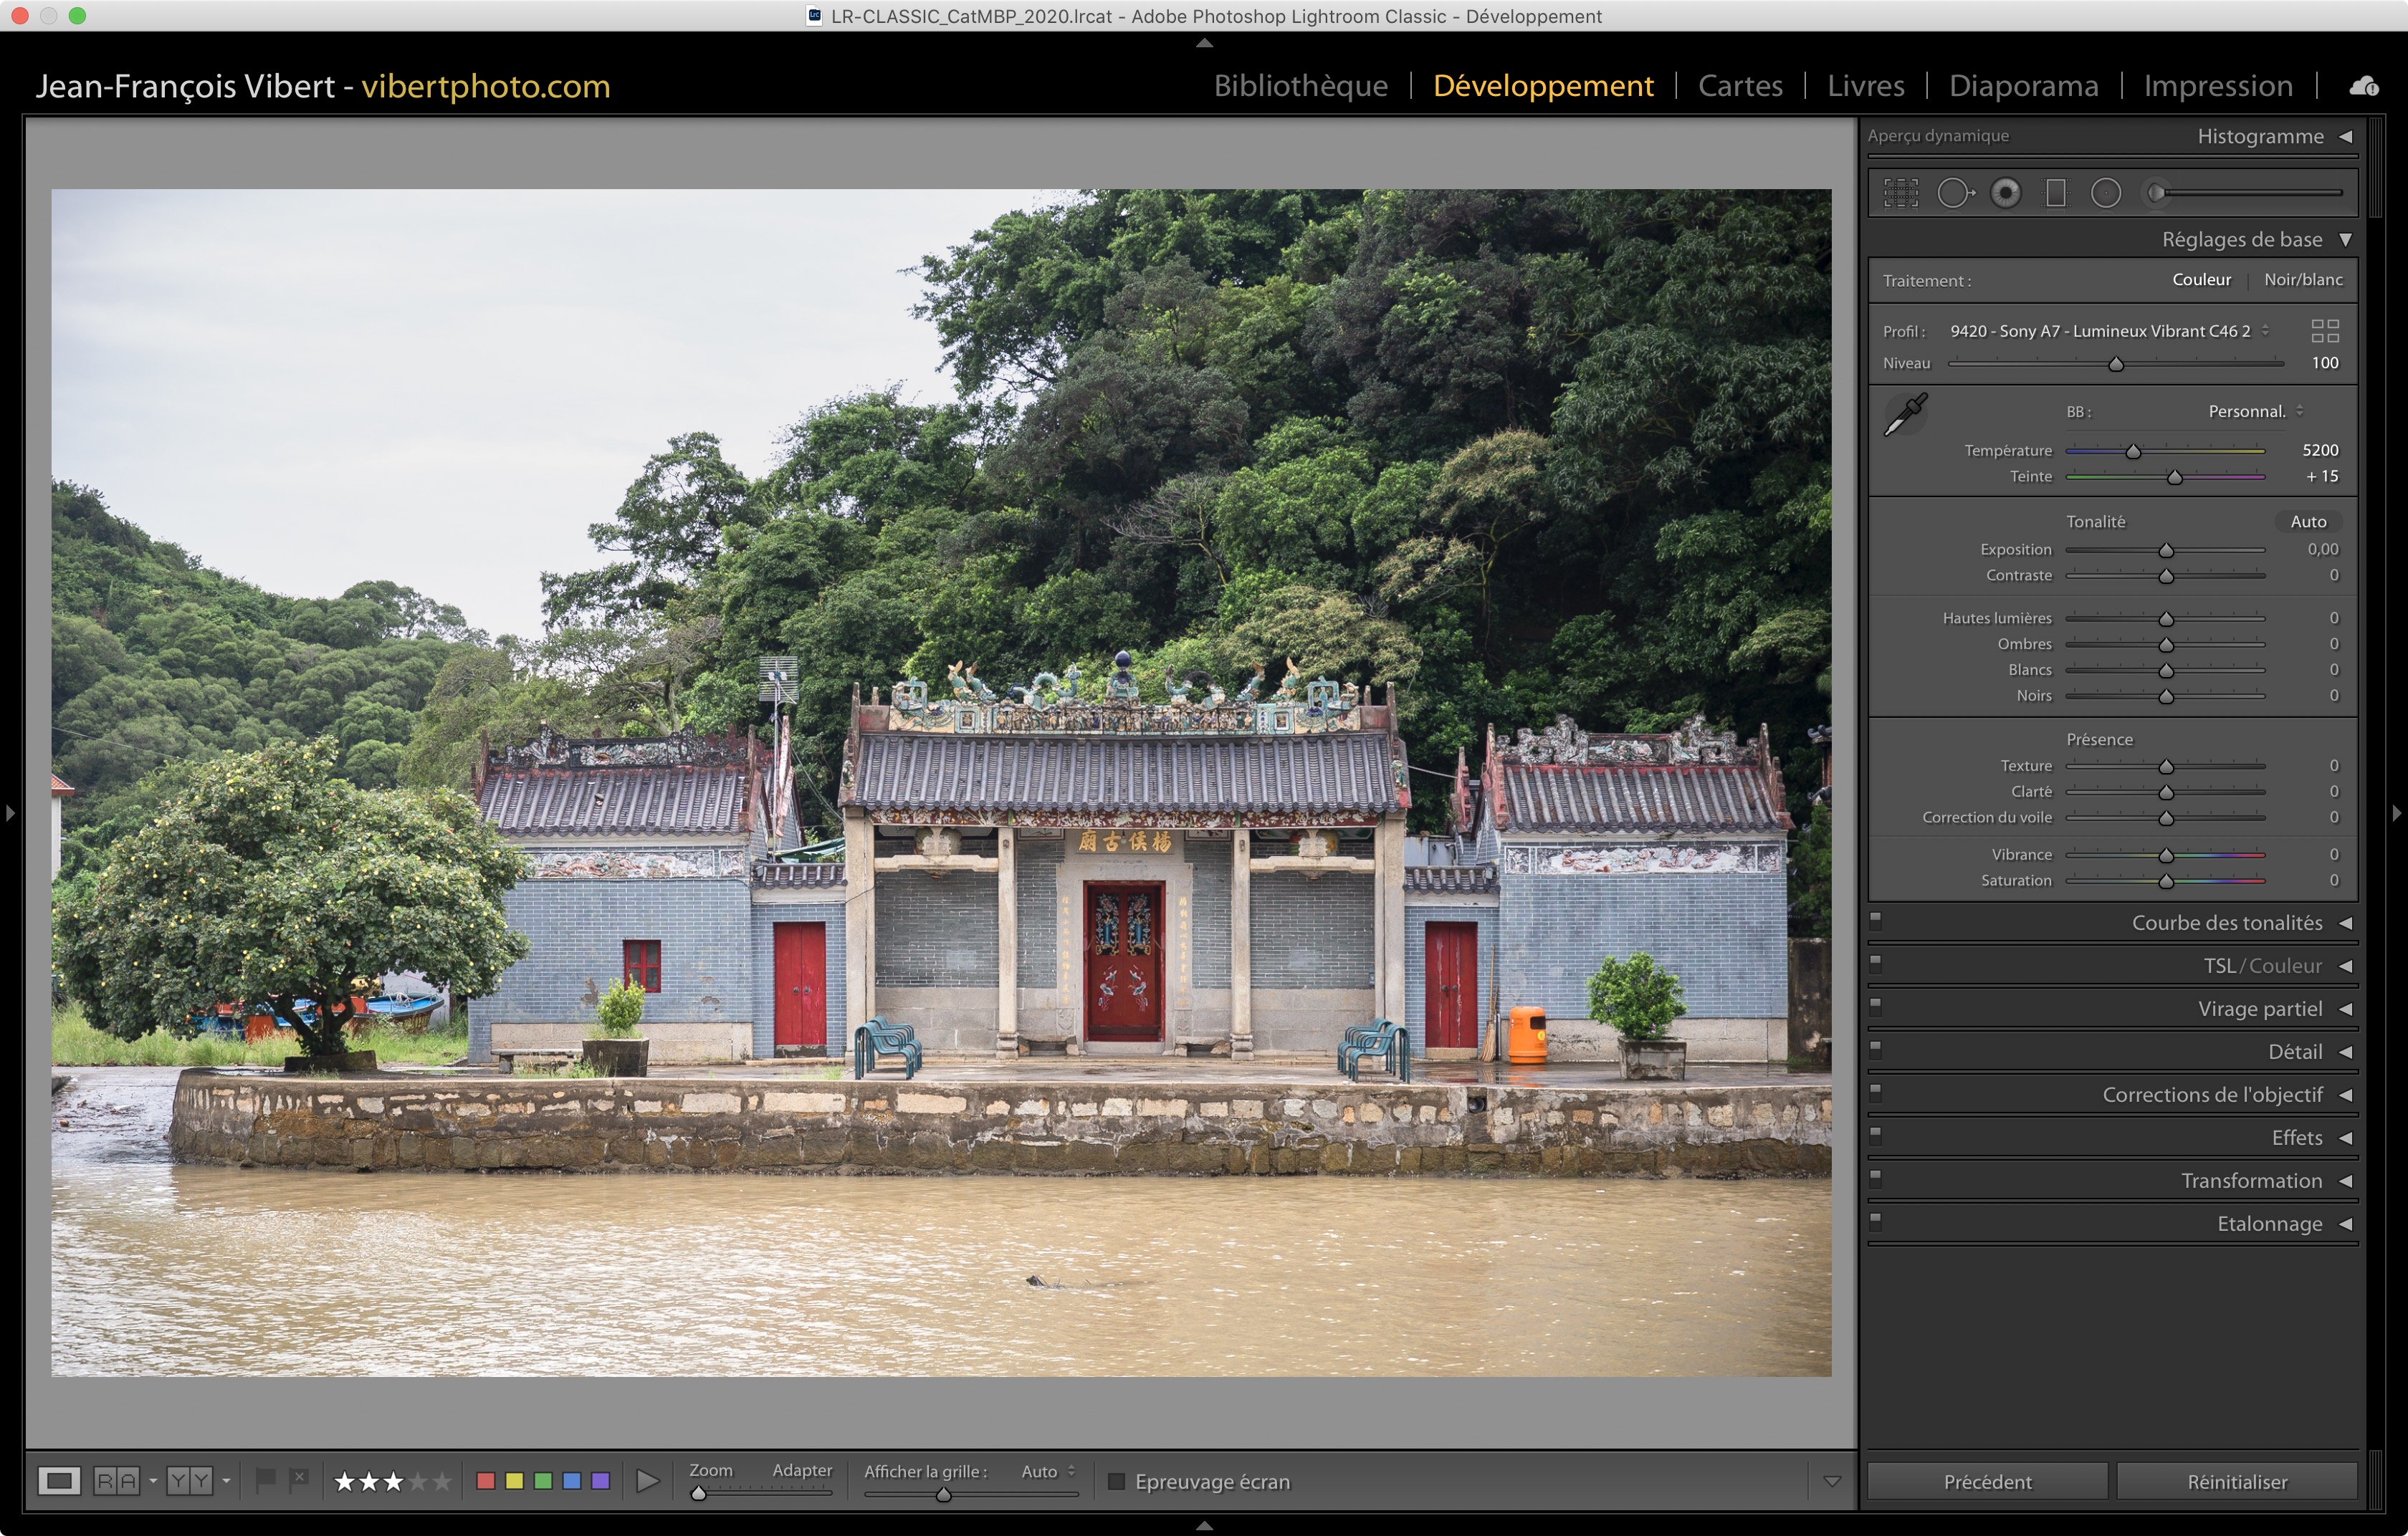Select the Graduated filter tool
The image size is (2408, 1536).
(2055, 193)
